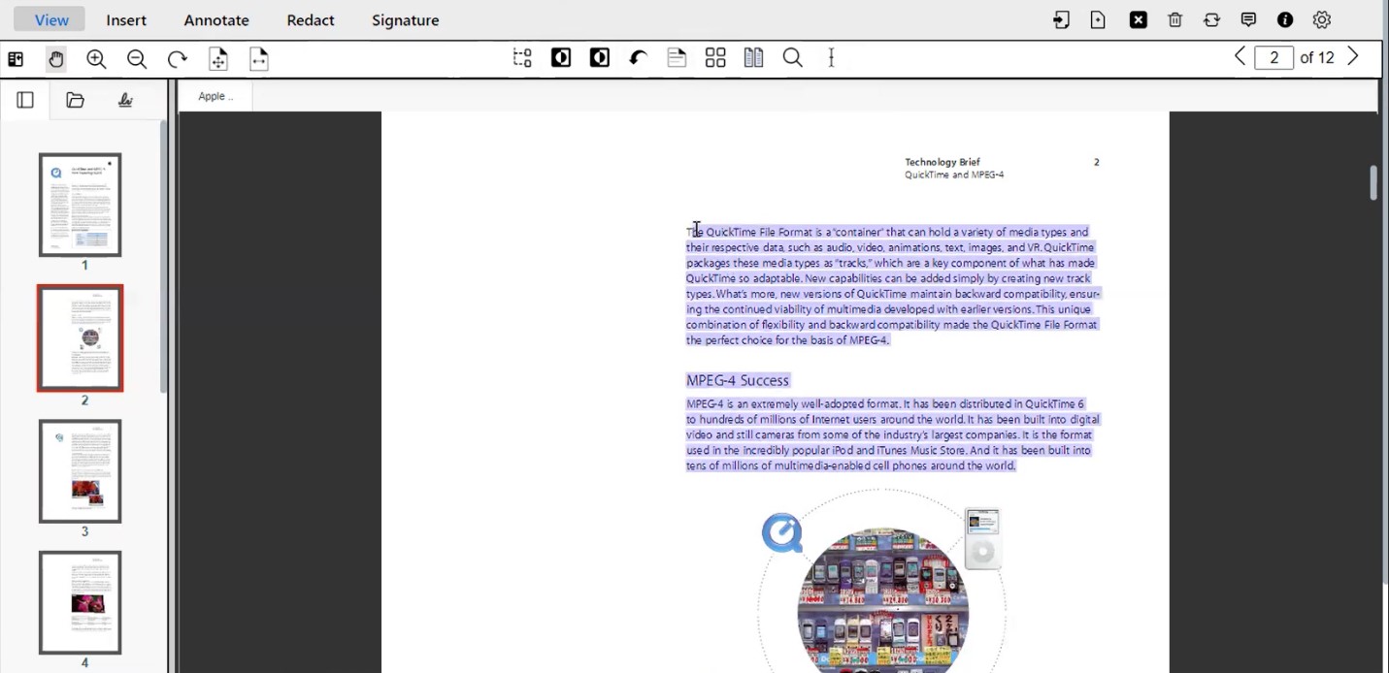The height and width of the screenshot is (673, 1389).
Task: Select the 'Apple ..' document tab
Action: tap(215, 96)
